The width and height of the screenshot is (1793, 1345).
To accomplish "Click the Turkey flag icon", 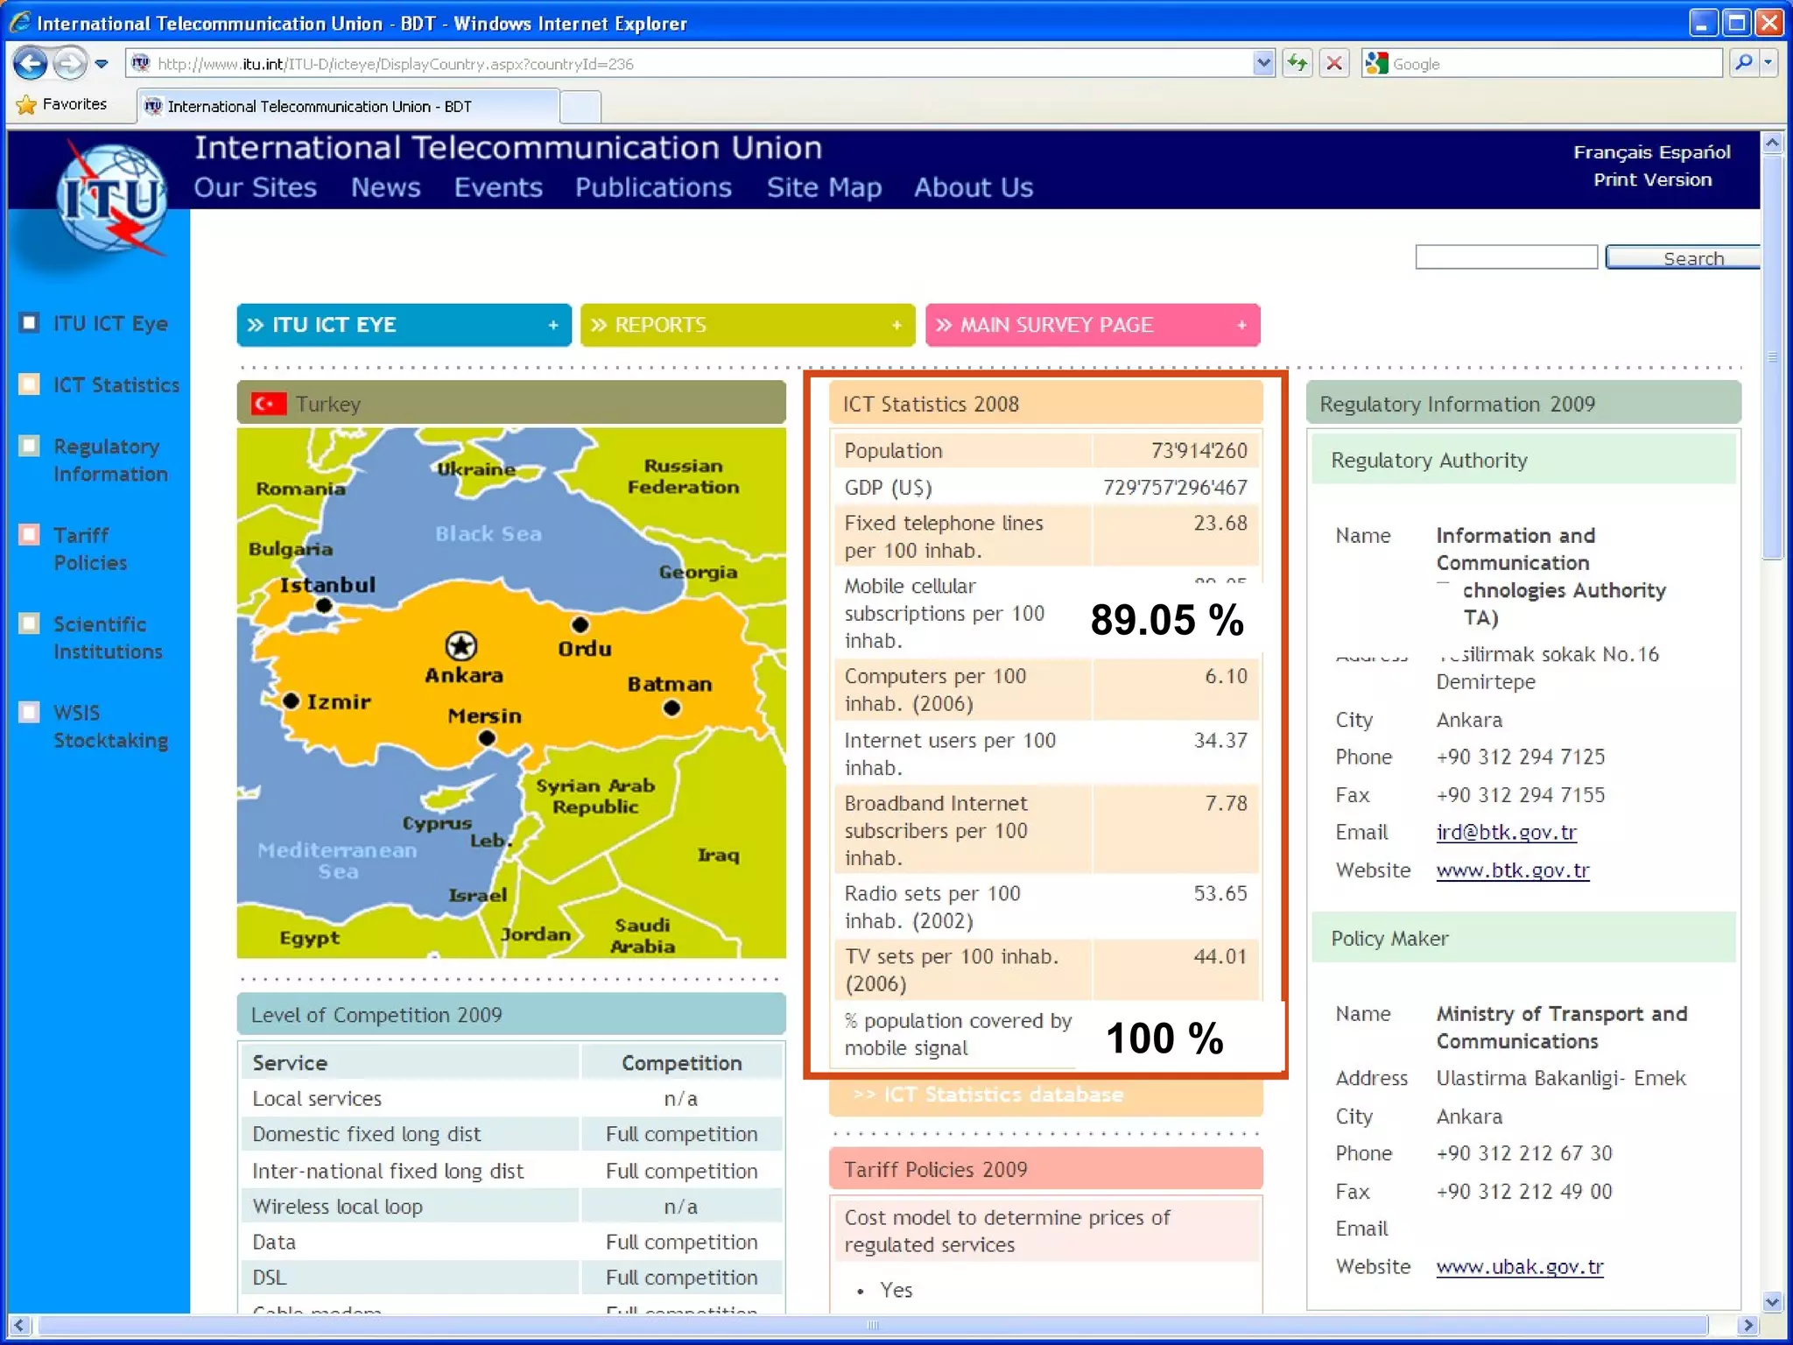I will (268, 404).
